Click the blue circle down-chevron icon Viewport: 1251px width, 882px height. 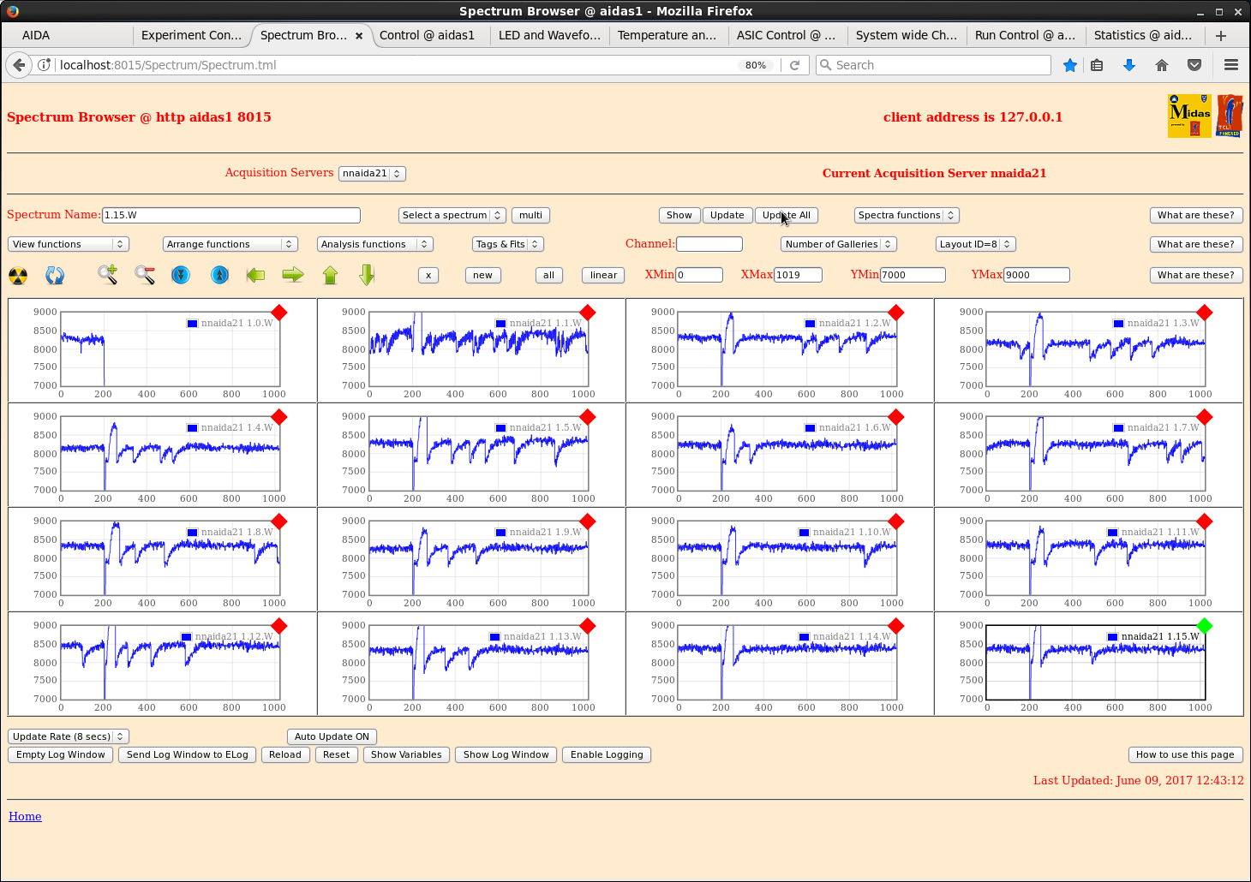tap(181, 275)
